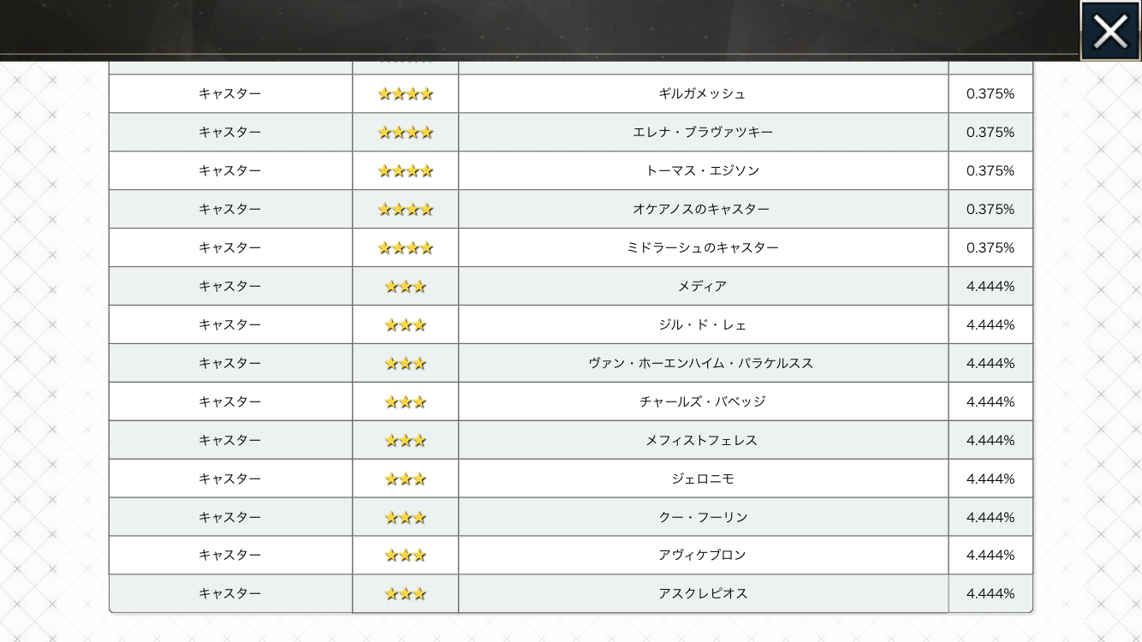Tap the star rating in the アスクレピオス row
1142x642 pixels.
pyautogui.click(x=405, y=594)
